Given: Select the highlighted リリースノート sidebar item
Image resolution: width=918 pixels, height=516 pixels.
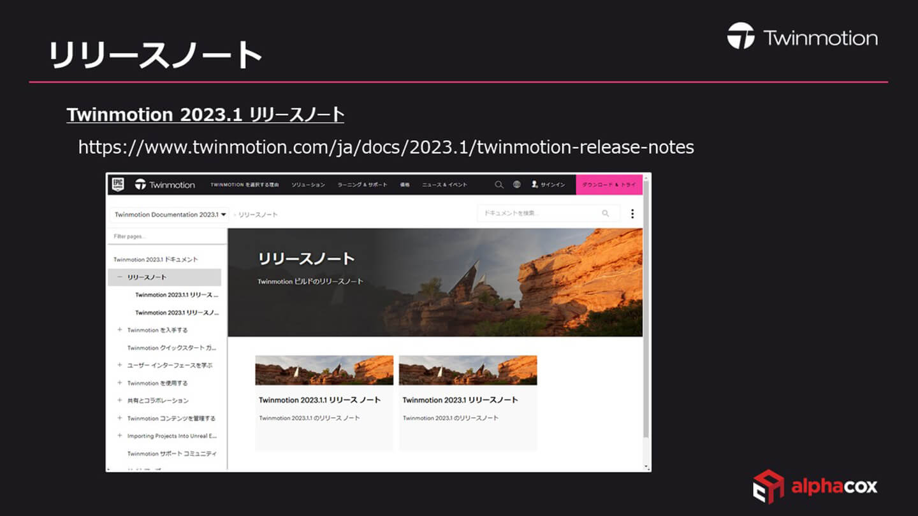Looking at the screenshot, I should click(164, 277).
